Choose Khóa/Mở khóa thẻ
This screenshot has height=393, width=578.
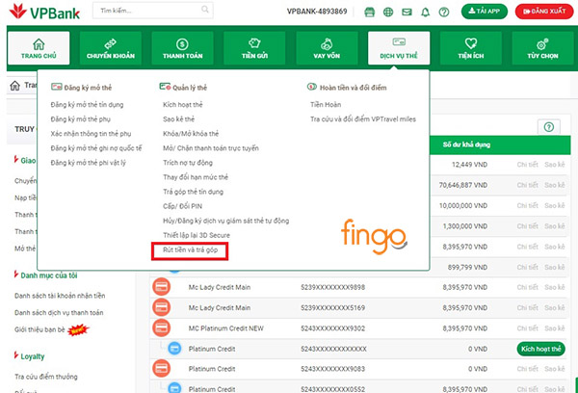pos(191,134)
